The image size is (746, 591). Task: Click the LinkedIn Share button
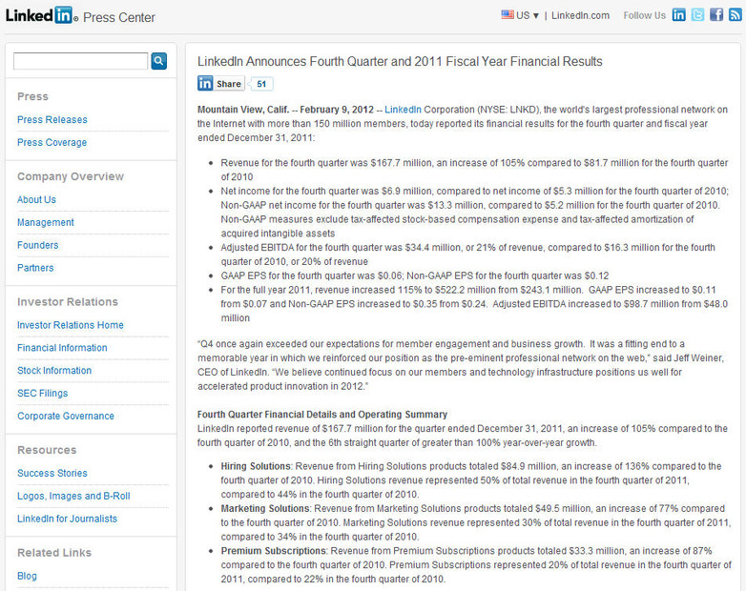pos(220,84)
